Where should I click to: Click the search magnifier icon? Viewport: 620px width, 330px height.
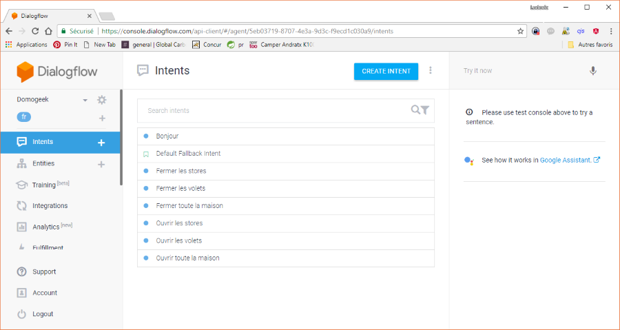[415, 110]
